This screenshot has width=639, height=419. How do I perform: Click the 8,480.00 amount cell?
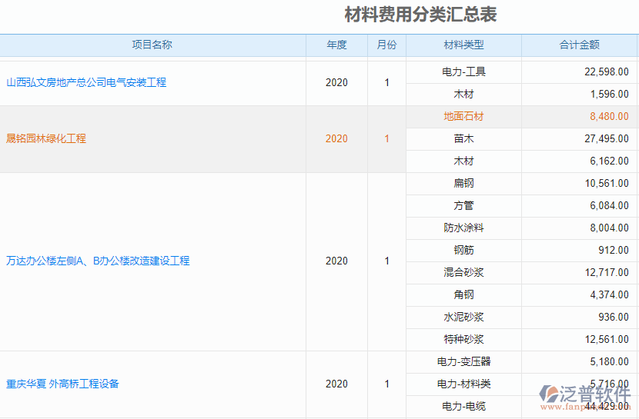[x=608, y=117]
